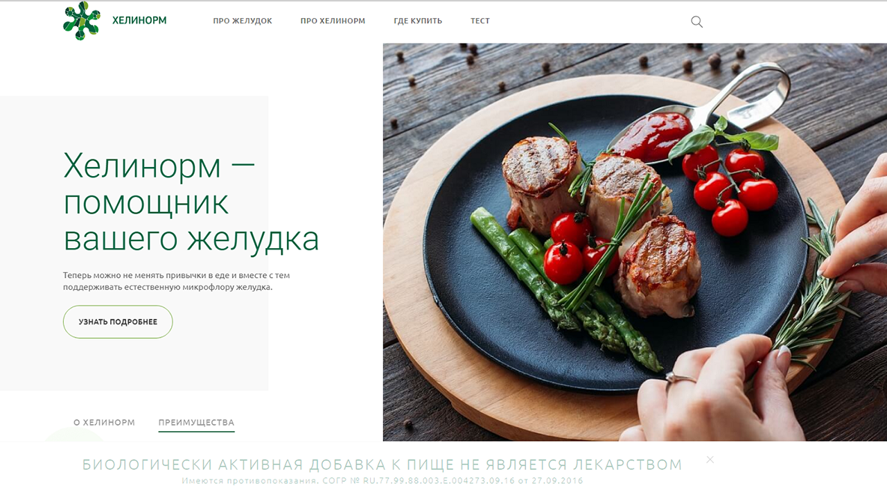Click the ХЕЛИНОРМ brand name text
Image resolution: width=887 pixels, height=499 pixels.
(x=139, y=21)
